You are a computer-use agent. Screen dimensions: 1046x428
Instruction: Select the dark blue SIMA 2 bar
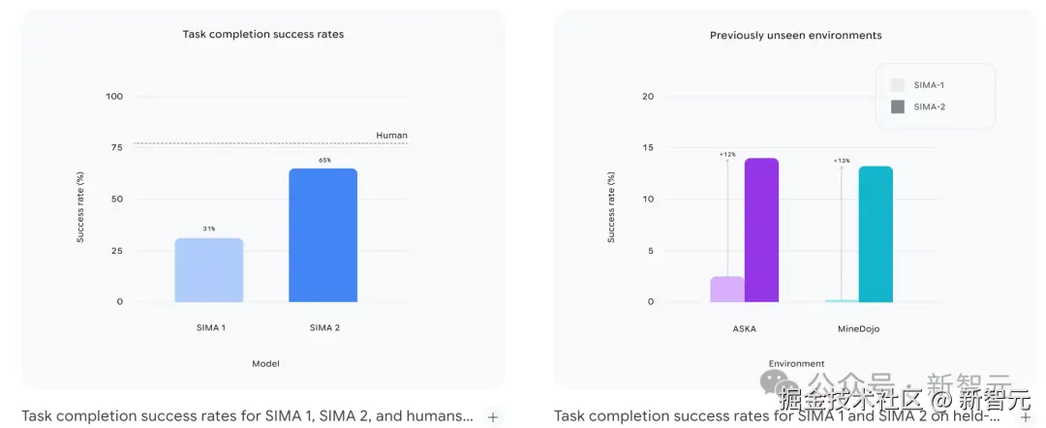click(x=323, y=235)
